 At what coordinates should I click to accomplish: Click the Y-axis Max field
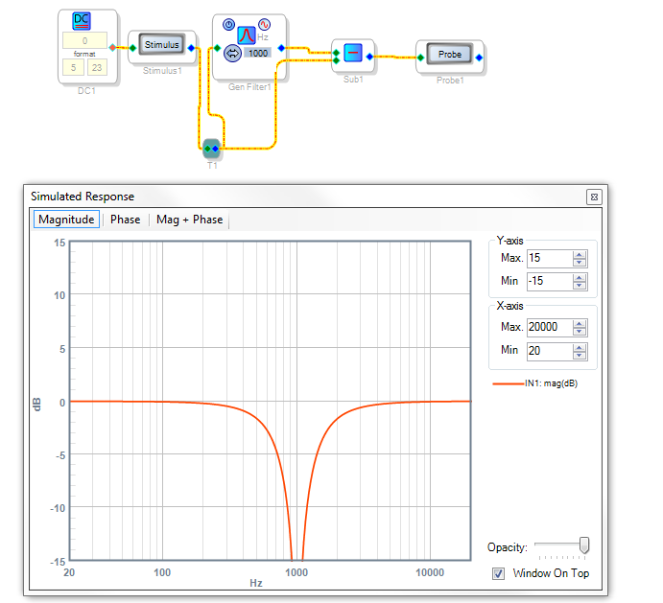click(x=549, y=258)
